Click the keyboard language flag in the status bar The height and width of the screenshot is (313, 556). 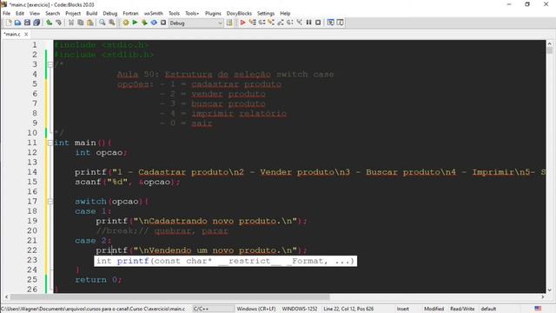coord(538,309)
